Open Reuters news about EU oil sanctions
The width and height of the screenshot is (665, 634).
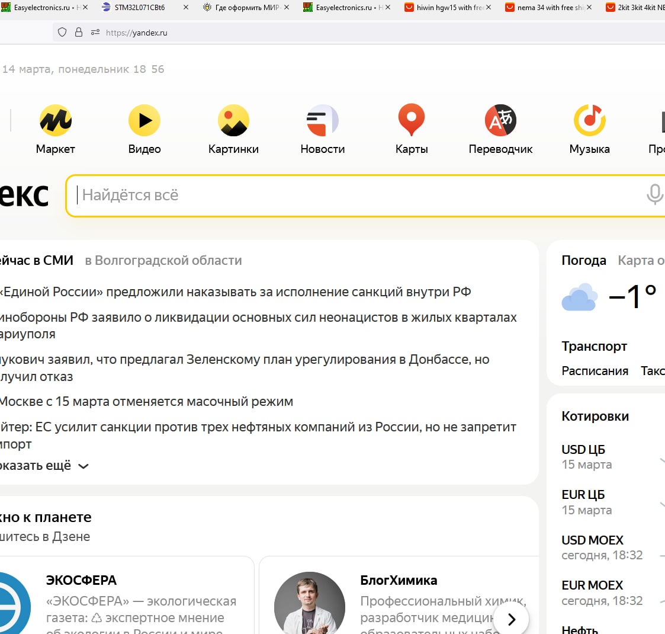coord(258,435)
